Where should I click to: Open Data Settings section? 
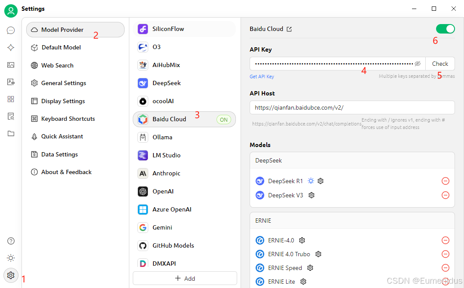76,154
